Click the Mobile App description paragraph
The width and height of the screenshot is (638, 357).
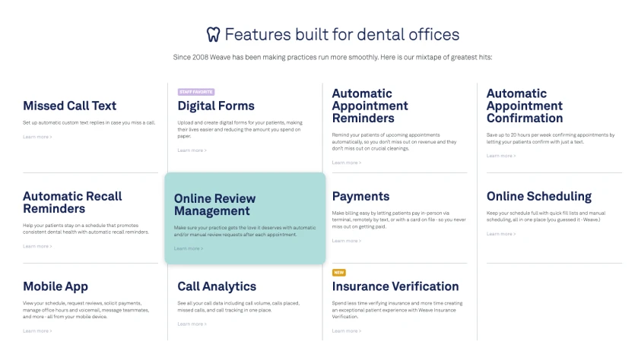tap(86, 310)
